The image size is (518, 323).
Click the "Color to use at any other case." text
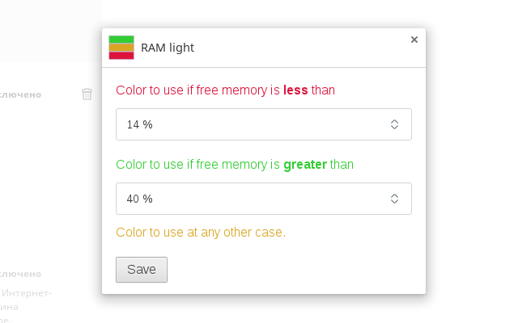(x=201, y=233)
